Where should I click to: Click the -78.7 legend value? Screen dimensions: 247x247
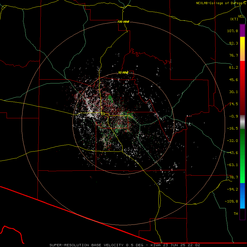[x=232, y=177]
